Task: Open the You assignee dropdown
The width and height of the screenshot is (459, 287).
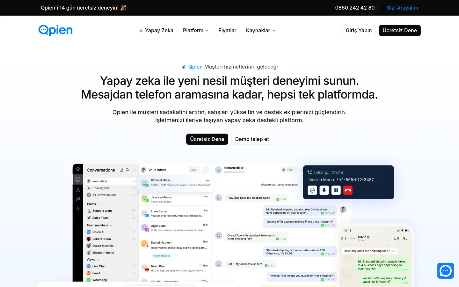Action: (x=289, y=170)
